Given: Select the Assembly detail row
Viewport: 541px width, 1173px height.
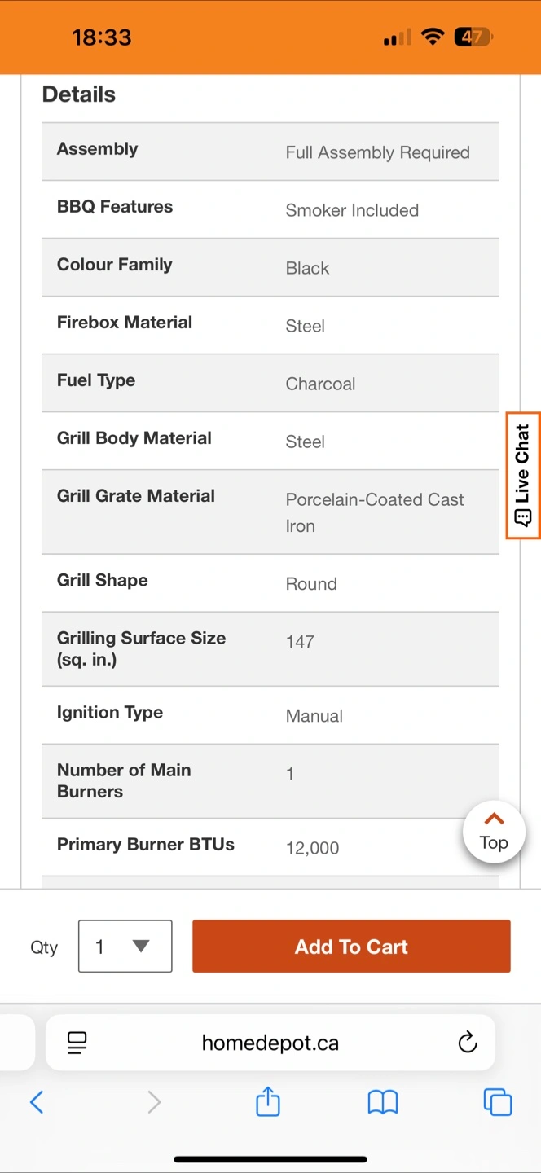Looking at the screenshot, I should coord(270,152).
